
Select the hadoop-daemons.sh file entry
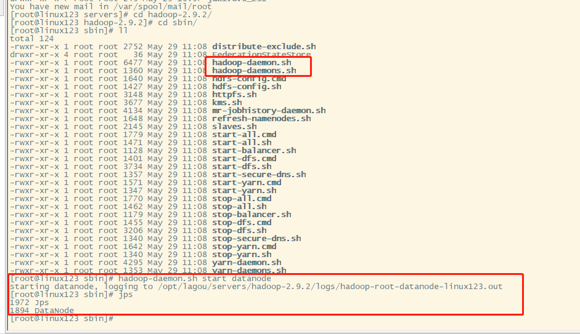254,71
